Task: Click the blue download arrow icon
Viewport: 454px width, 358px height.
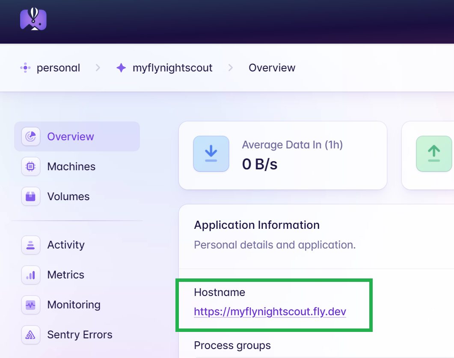Action: coord(211,154)
